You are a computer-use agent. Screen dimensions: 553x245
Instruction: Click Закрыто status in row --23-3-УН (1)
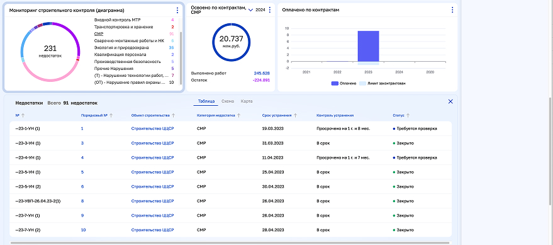point(403,143)
